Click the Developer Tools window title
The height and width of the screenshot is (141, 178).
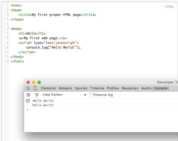click(x=167, y=82)
